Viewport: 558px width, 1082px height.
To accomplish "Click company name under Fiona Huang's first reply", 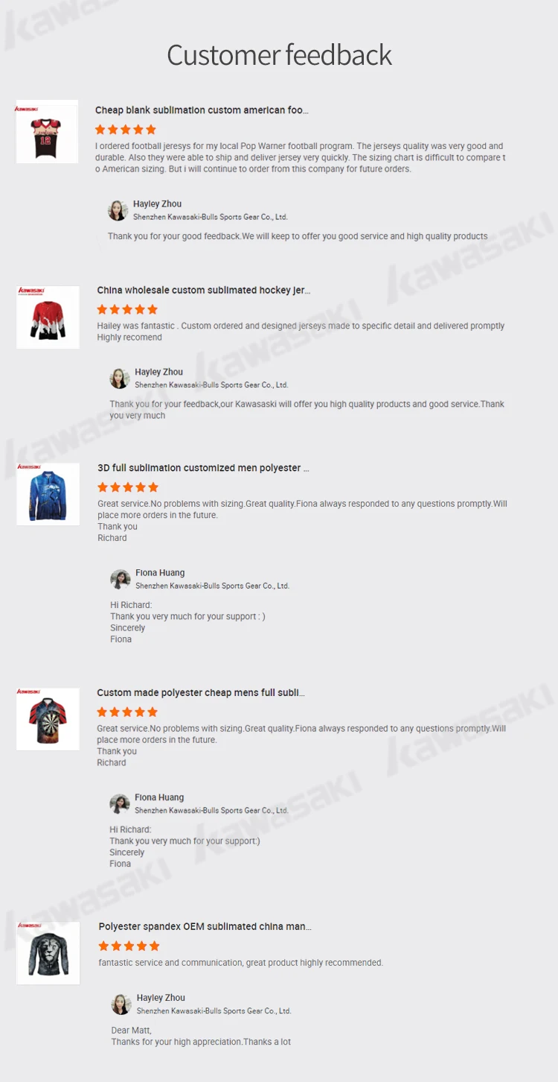I will (x=212, y=586).
